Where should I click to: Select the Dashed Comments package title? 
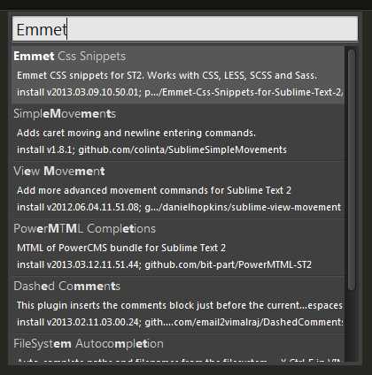pyautogui.click(x=66, y=287)
